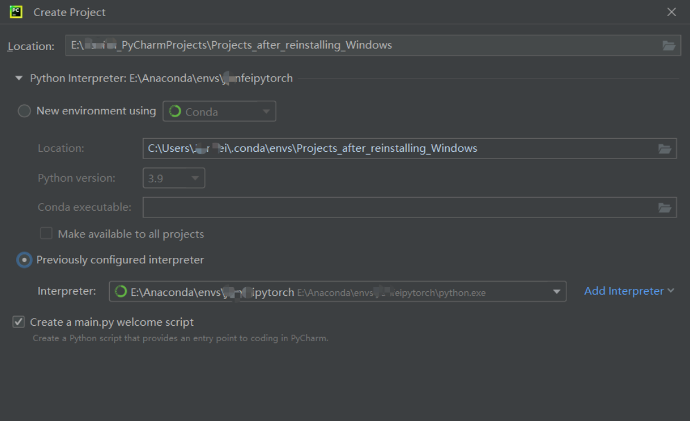Select the New environment using radio button

pyautogui.click(x=24, y=110)
